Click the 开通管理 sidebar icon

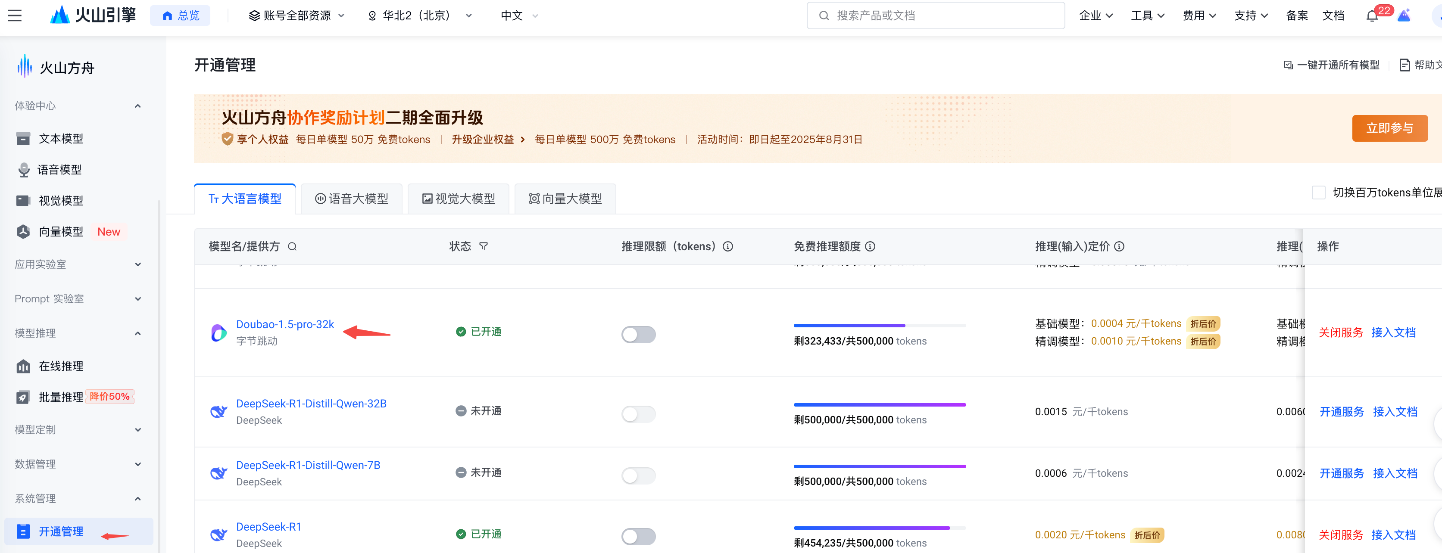click(x=23, y=531)
